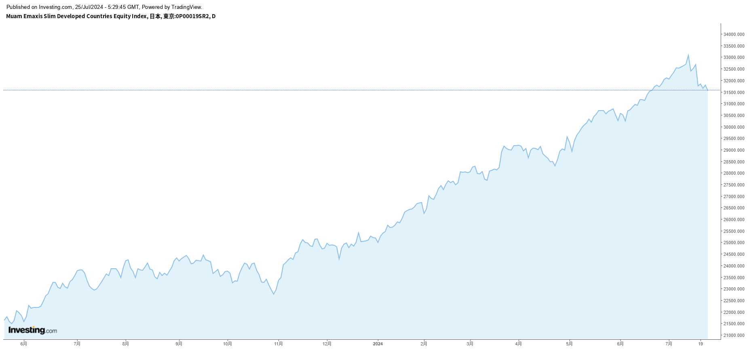
Task: Click the 28000.000 price axis label
Action: (x=734, y=173)
